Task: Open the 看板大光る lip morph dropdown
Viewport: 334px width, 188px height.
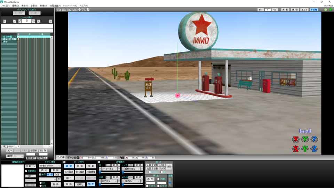Action: [x=132, y=169]
